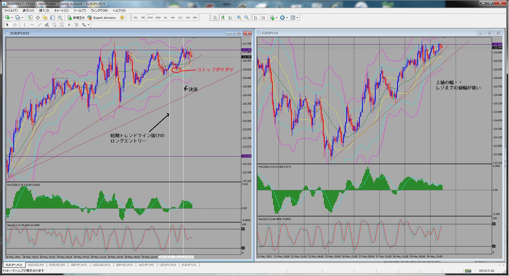Select the horizontal line drawing tool
Viewport: 509px width, 276px height.
tap(32, 25)
